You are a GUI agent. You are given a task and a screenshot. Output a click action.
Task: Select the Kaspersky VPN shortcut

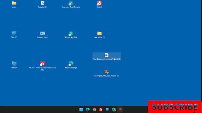click(x=71, y=35)
